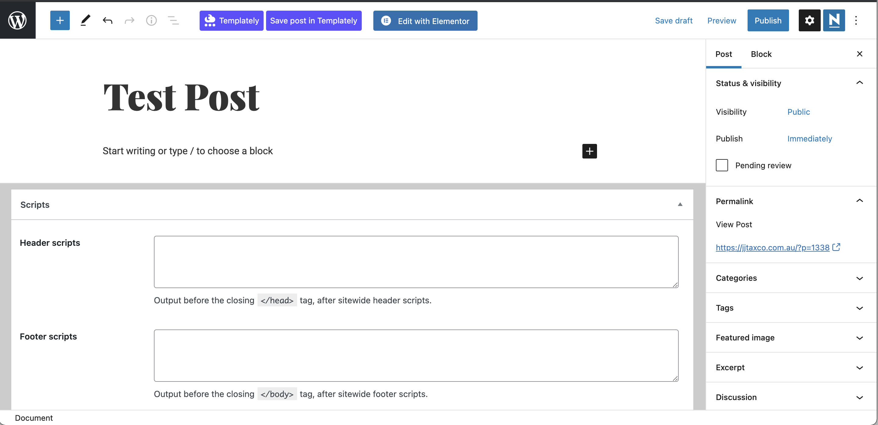Click the Undo arrow icon
Image resolution: width=878 pixels, height=425 pixels.
click(107, 20)
